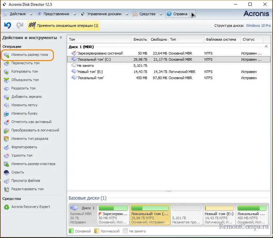Click the Acronis Recovery Expert icon

coord(6,207)
